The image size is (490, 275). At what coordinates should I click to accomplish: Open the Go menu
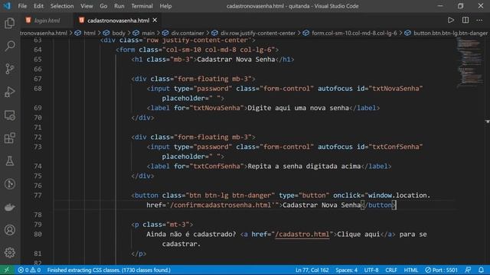103,6
